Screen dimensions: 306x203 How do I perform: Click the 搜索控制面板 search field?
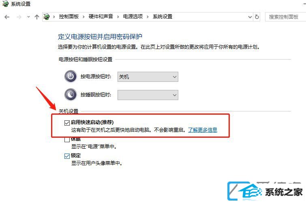[x=285, y=17]
